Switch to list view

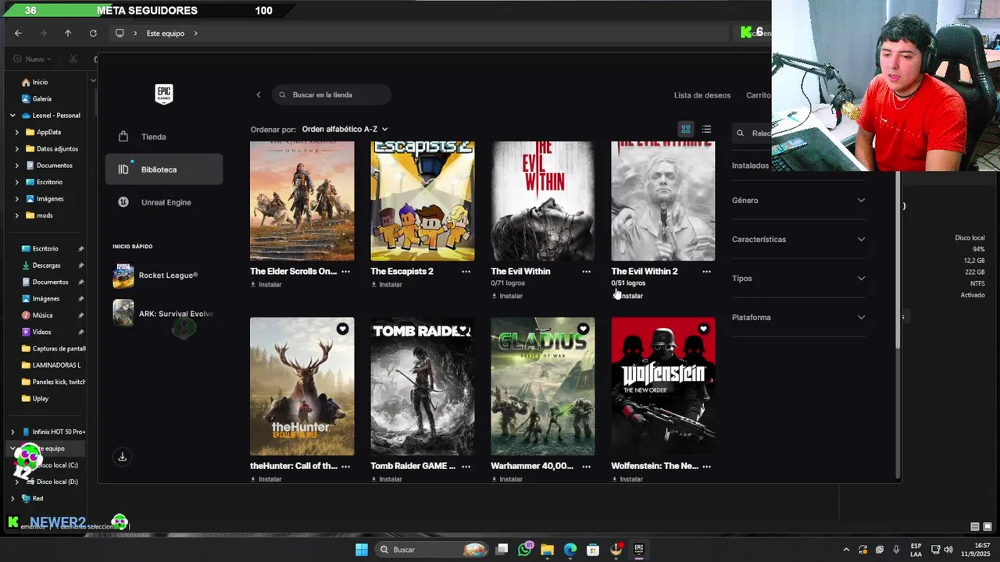click(x=706, y=130)
